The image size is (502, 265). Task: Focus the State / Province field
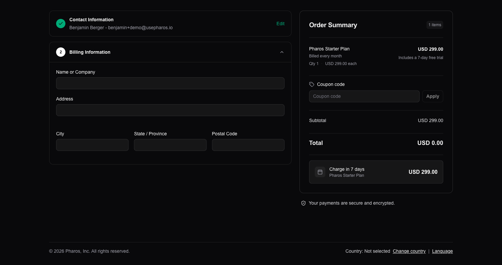(170, 145)
